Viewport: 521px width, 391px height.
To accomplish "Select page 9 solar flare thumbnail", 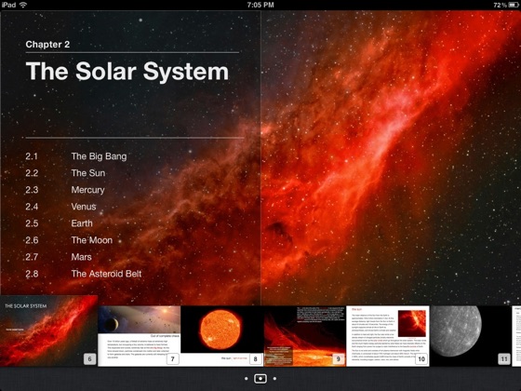I will 305,336.
